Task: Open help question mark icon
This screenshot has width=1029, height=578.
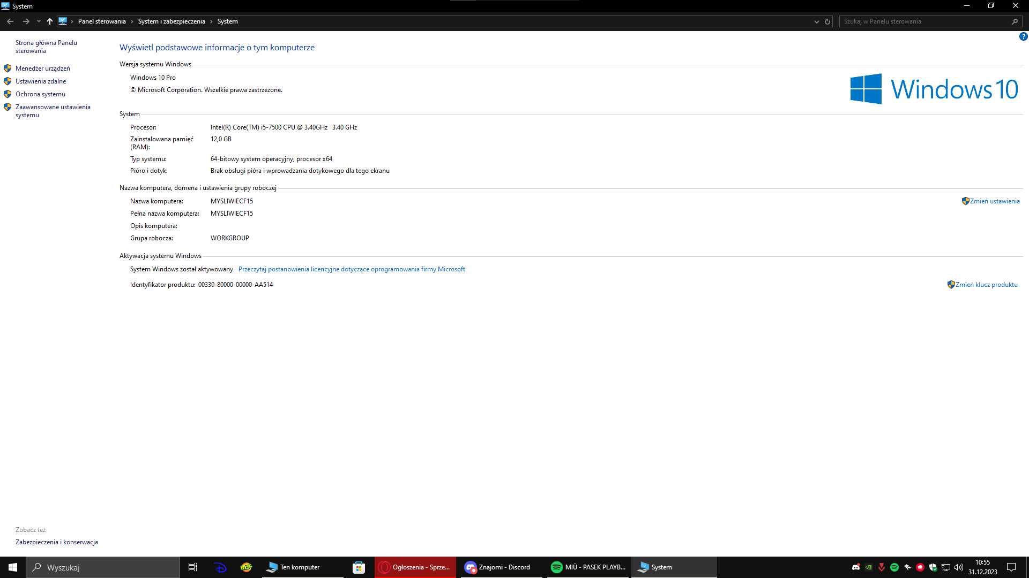Action: [x=1023, y=36]
